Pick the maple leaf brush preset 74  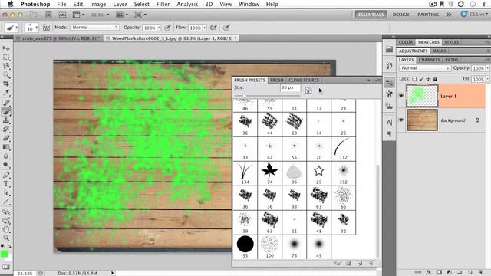(x=269, y=174)
